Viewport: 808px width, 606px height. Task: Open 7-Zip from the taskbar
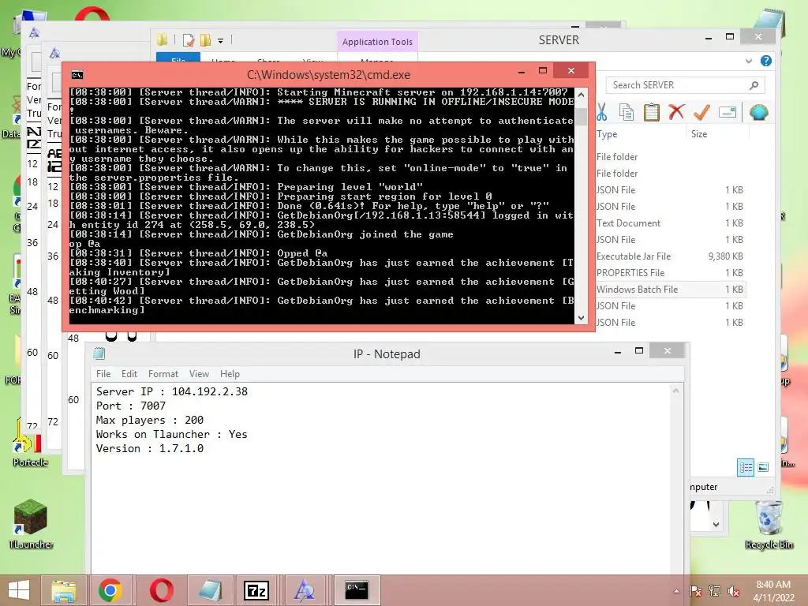(256, 590)
